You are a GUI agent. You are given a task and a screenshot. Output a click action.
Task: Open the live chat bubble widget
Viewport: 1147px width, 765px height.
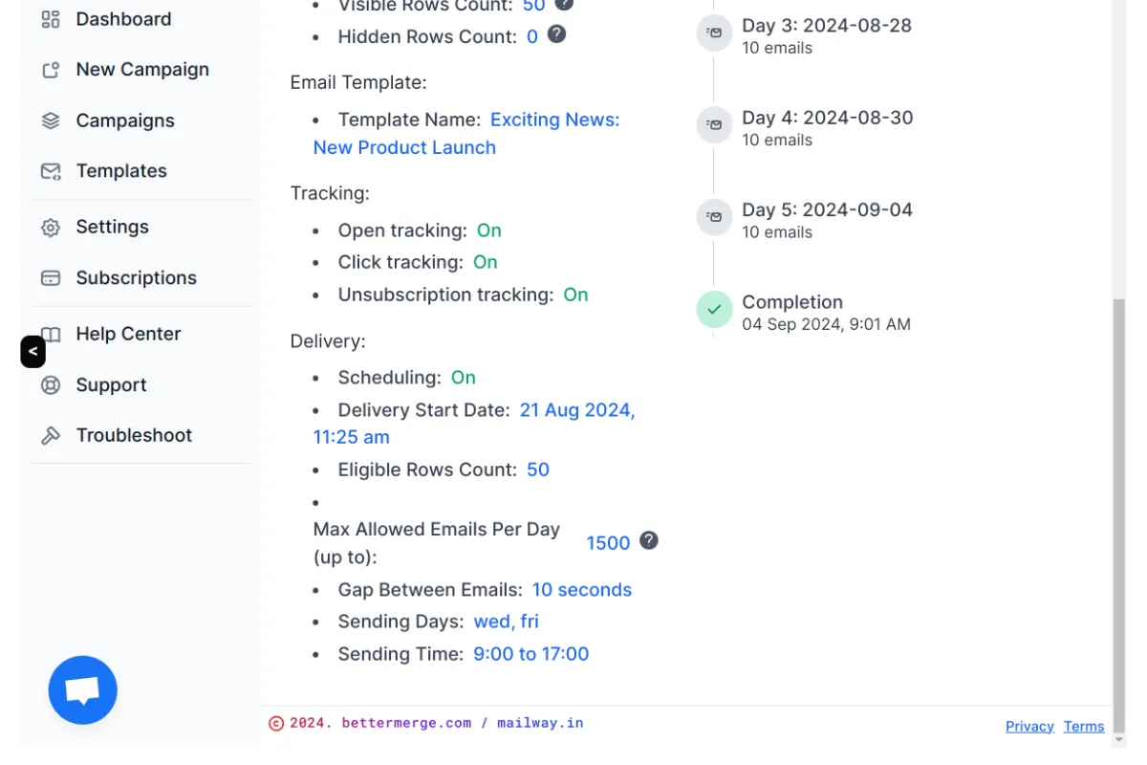click(x=83, y=689)
